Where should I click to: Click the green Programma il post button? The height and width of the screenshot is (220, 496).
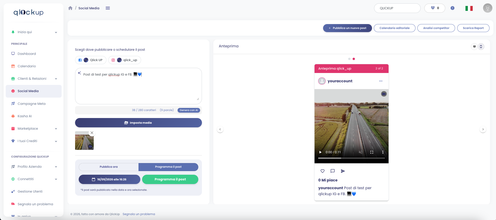click(170, 179)
